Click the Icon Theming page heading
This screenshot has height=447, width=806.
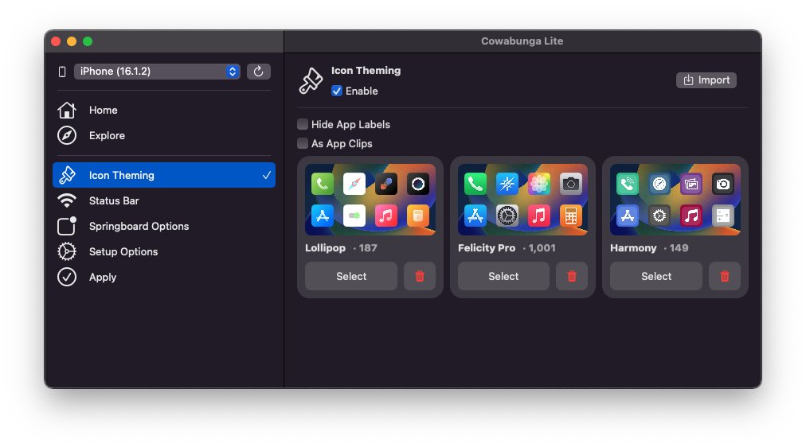366,70
